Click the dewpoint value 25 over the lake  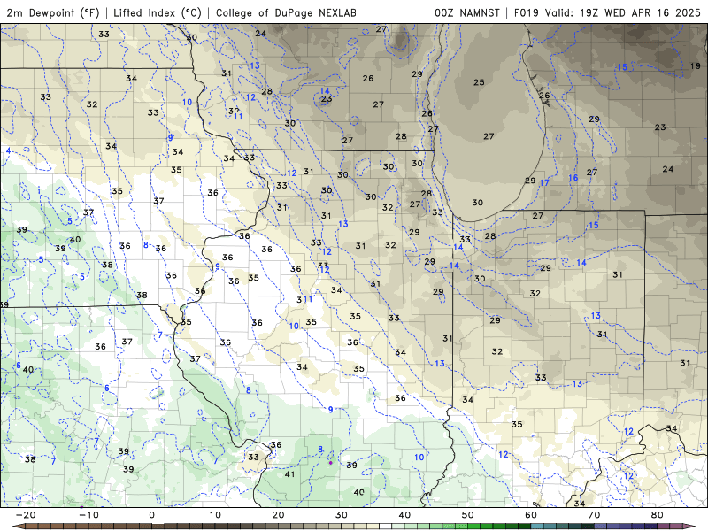479,82
